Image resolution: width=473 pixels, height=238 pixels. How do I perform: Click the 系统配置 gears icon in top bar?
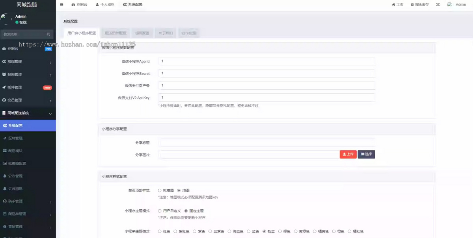pyautogui.click(x=125, y=5)
